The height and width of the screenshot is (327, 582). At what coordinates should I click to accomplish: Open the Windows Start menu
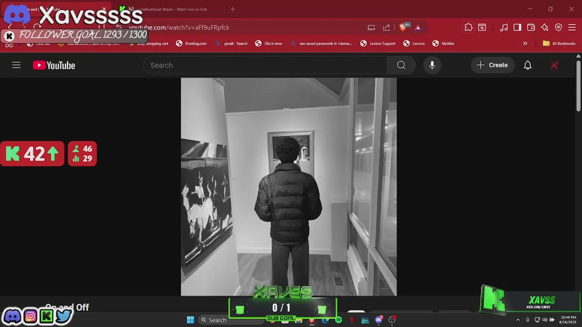pos(191,320)
